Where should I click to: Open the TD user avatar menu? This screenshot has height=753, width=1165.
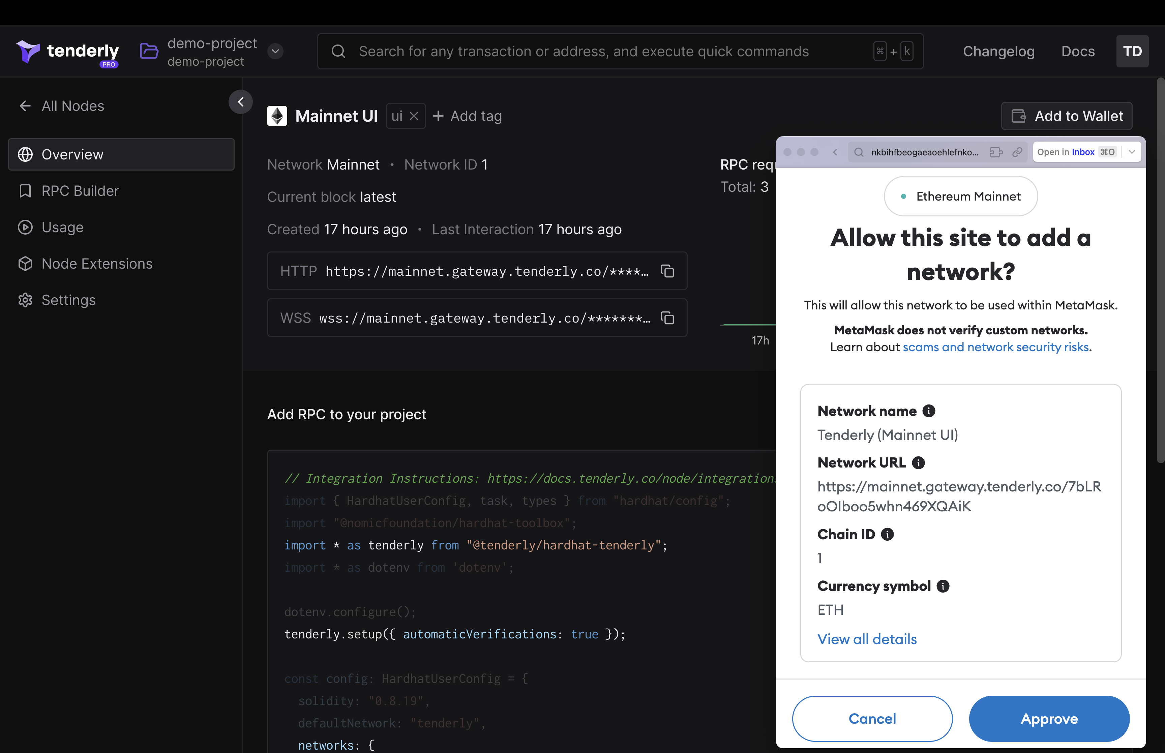[1132, 51]
